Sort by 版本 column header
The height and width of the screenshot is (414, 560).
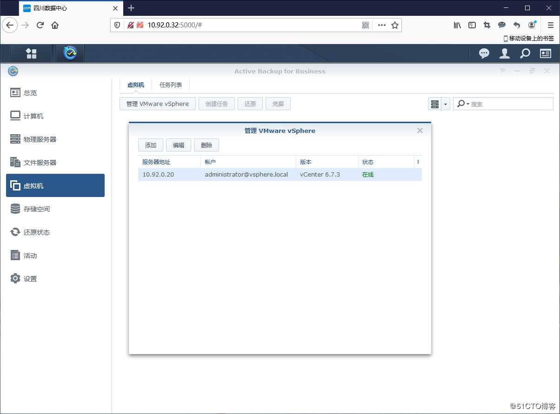coord(327,162)
